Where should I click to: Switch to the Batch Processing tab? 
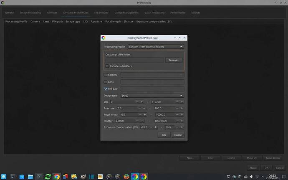154,13
